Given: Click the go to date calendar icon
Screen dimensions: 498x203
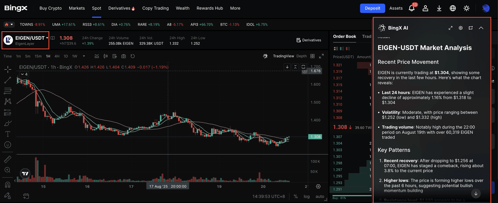Looking at the screenshot, I should pyautogui.click(x=26, y=196).
